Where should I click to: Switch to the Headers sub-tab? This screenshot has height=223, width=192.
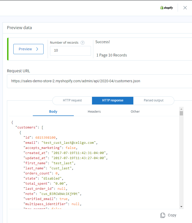(94, 112)
